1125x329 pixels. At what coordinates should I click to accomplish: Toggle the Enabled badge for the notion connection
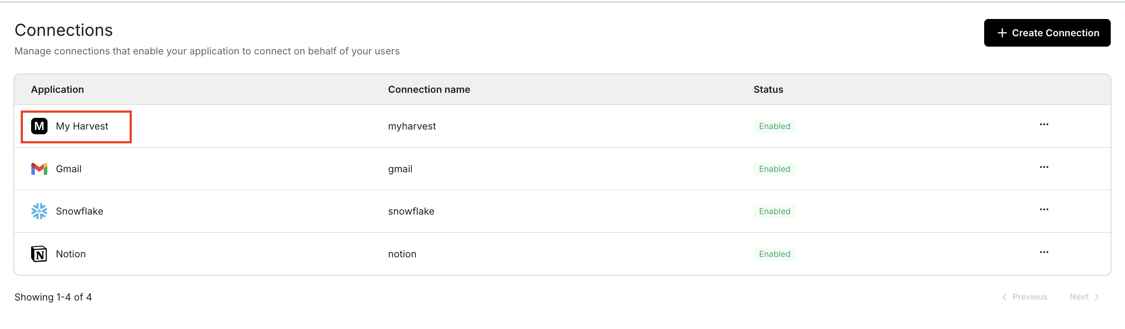(774, 254)
